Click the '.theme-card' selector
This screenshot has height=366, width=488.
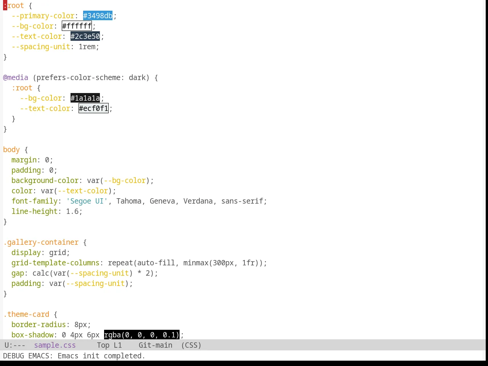26,314
